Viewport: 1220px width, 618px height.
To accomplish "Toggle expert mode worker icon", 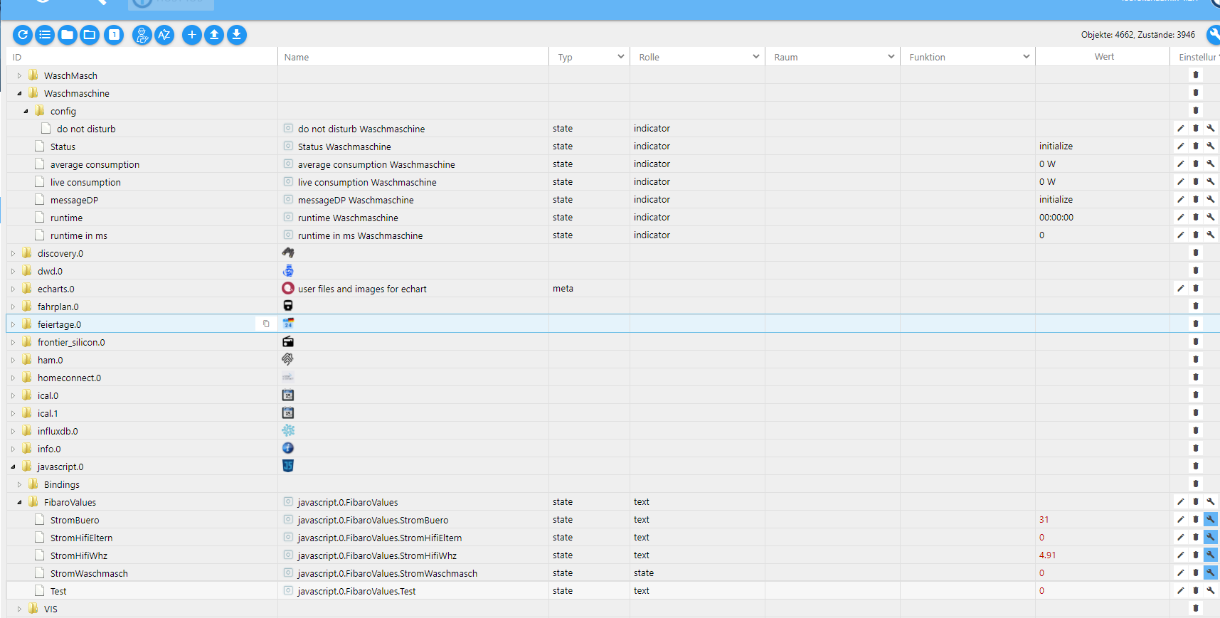I will (x=142, y=35).
